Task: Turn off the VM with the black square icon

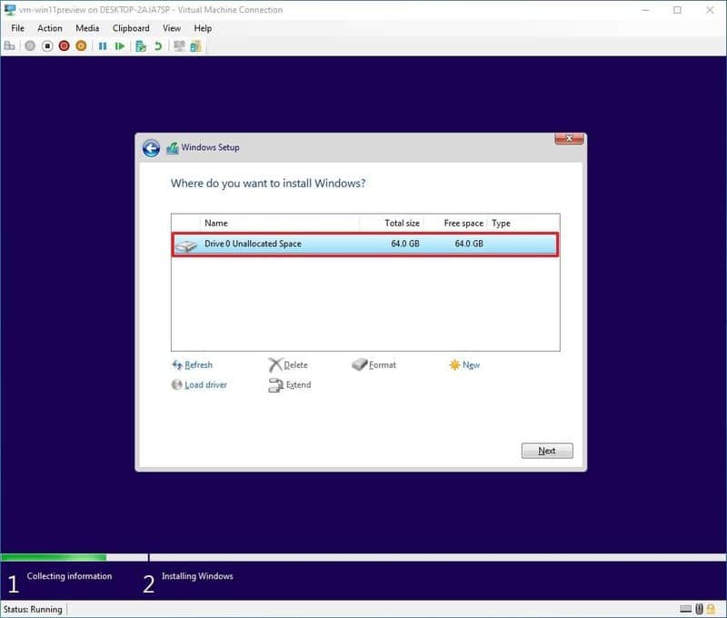Action: 47,46
